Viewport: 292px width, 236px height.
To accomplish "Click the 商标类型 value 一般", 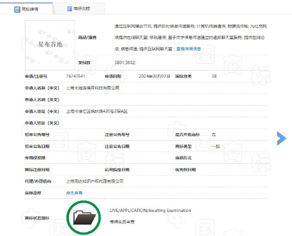I will [x=216, y=146].
